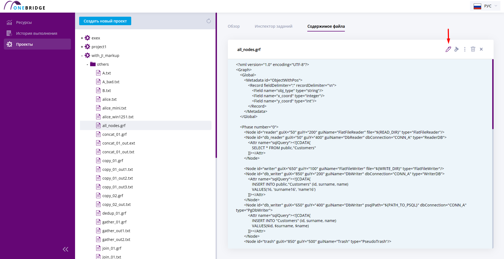
Task: Open file copy_01_out1.txt
Action: point(118,169)
